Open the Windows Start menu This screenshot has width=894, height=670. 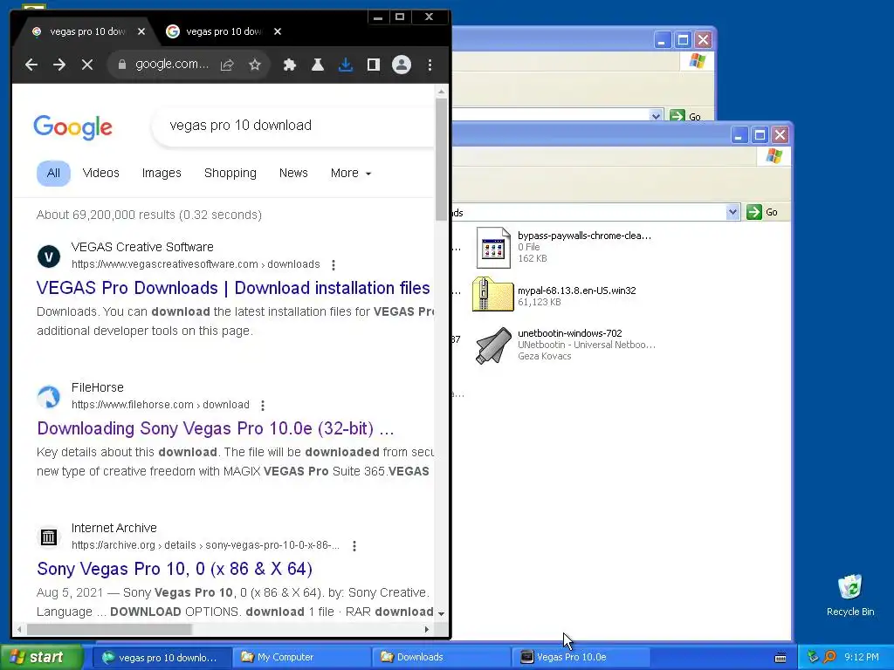pos(42,657)
